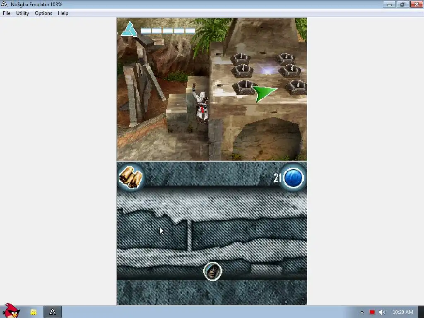Tap the scroll map icon on touch screen
The image size is (424, 318).
click(x=130, y=177)
